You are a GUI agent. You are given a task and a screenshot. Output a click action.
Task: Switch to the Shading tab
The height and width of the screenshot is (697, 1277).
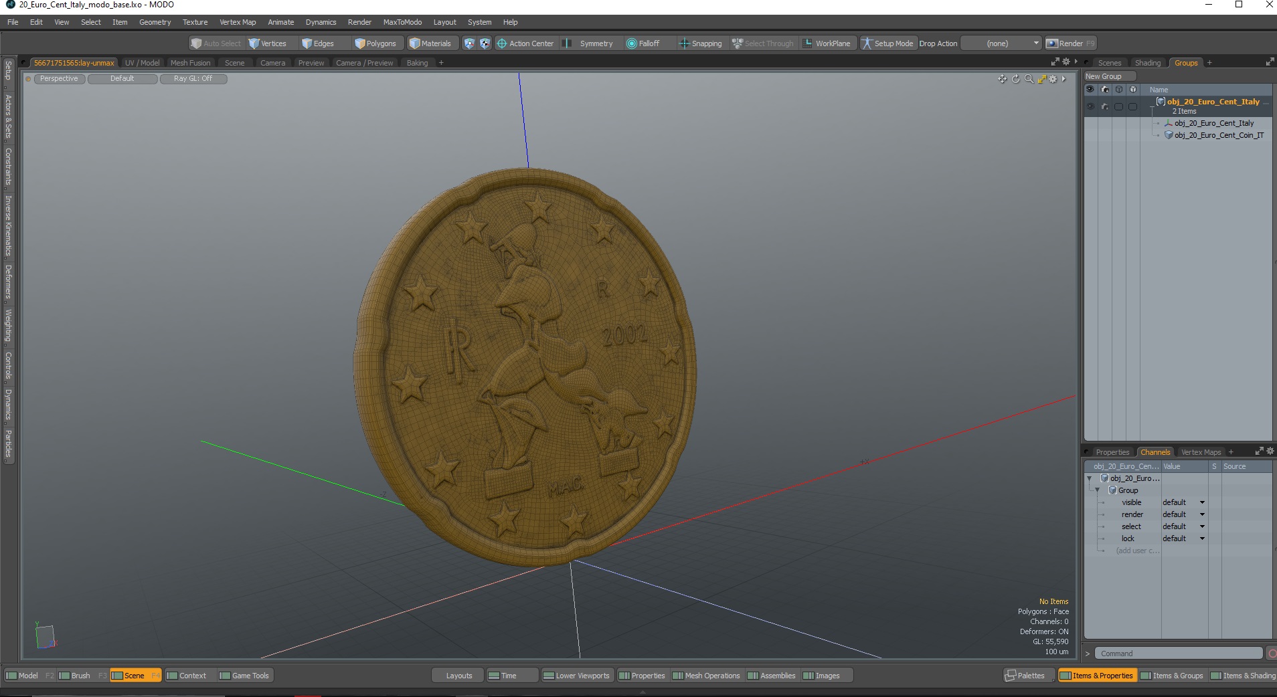(x=1147, y=63)
